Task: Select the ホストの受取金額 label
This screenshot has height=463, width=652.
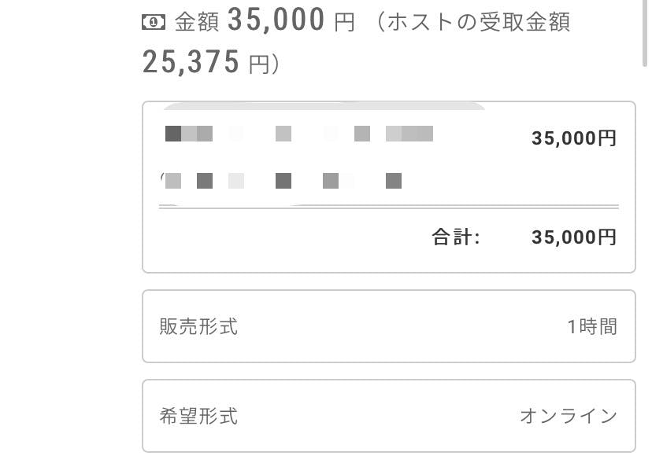Action: tap(479, 21)
